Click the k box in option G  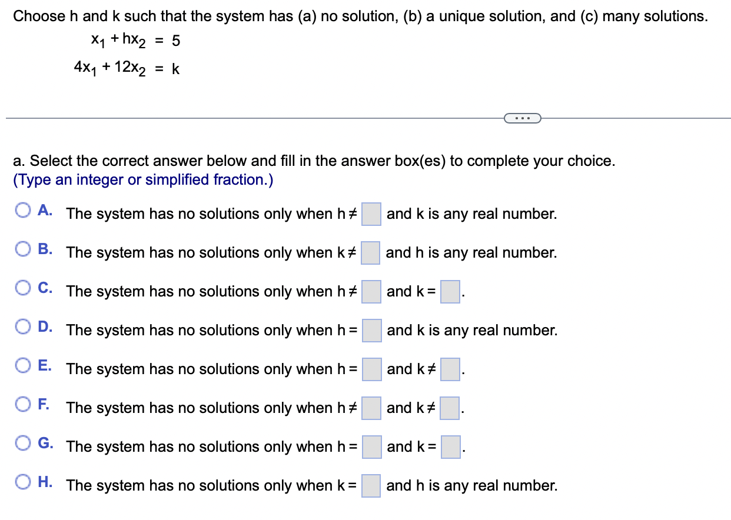(x=450, y=448)
